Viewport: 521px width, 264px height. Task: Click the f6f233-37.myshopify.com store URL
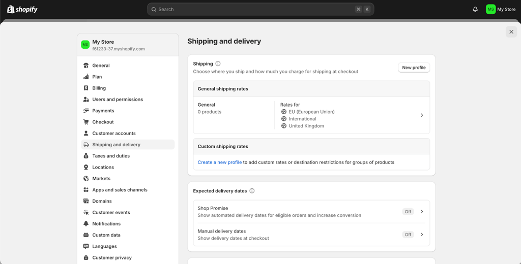(x=118, y=49)
